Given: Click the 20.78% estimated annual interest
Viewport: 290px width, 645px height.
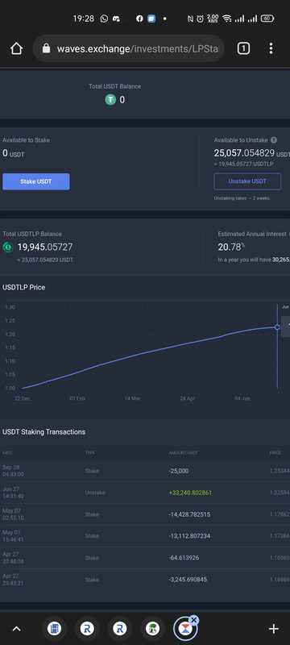Looking at the screenshot, I should pyautogui.click(x=231, y=248).
